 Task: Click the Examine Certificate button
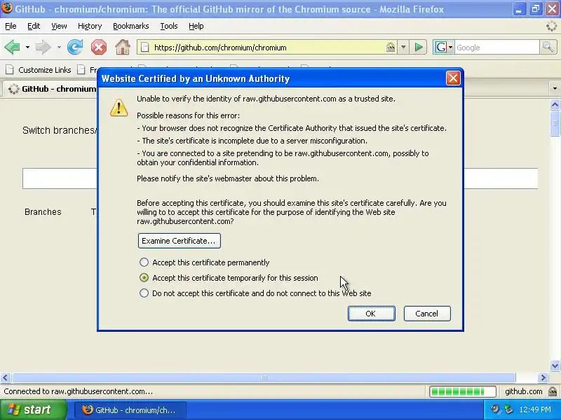click(x=180, y=241)
